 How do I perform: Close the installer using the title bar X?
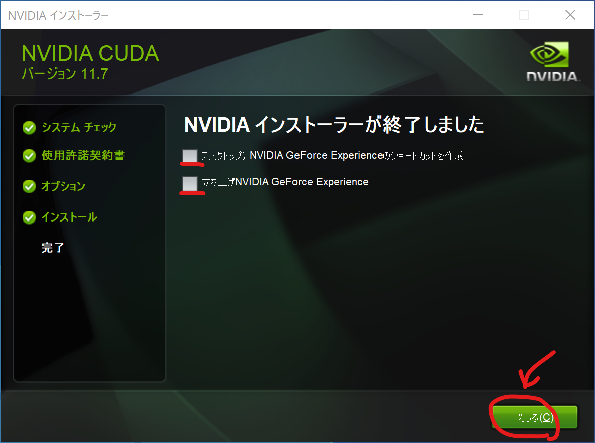[x=570, y=15]
